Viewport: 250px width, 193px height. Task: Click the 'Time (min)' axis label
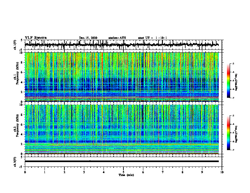point(126,175)
